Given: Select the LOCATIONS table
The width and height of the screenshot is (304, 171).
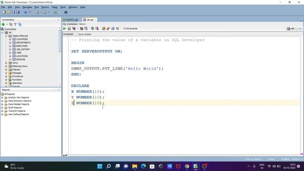Looking at the screenshot, I should 22,56.
